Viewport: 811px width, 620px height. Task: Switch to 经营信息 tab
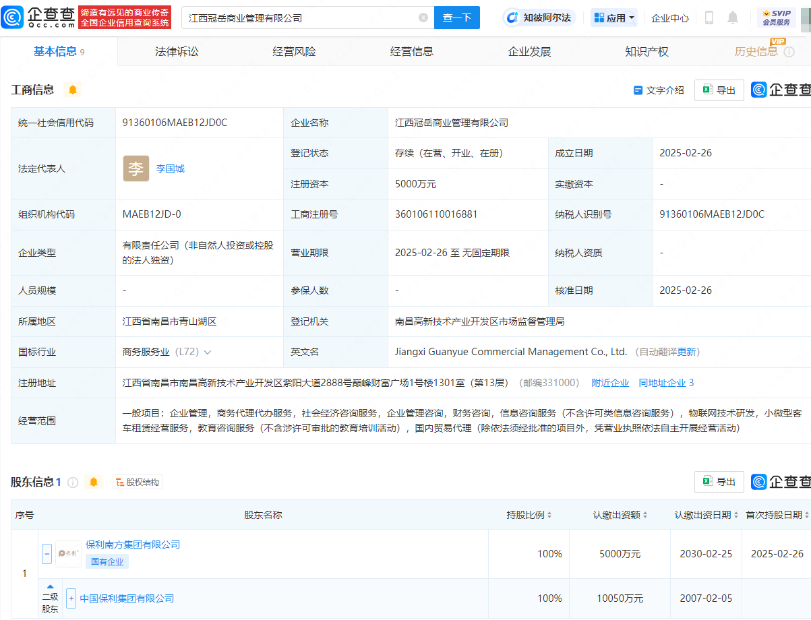point(411,51)
